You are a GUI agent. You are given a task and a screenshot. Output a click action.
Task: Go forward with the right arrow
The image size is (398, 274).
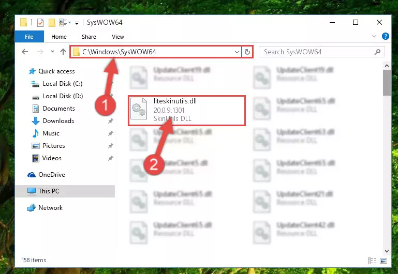tap(40, 52)
